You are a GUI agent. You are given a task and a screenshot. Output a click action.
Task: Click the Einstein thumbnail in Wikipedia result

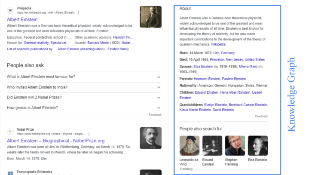click(150, 17)
